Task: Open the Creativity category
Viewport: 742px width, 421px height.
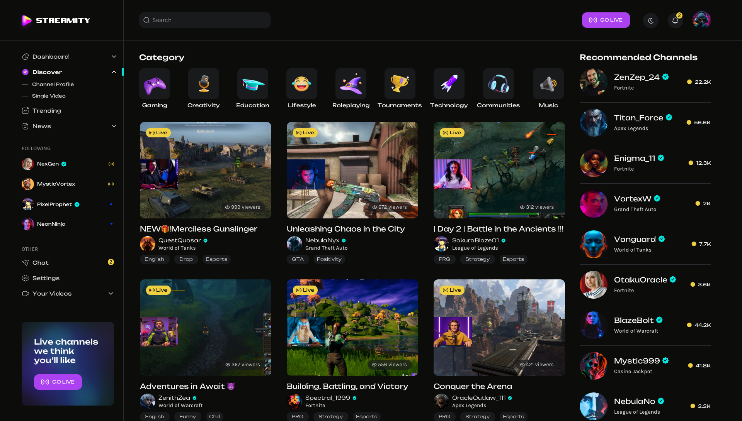Action: [204, 84]
